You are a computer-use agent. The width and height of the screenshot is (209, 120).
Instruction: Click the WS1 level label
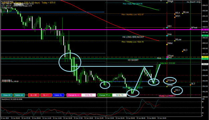coord(178,16)
